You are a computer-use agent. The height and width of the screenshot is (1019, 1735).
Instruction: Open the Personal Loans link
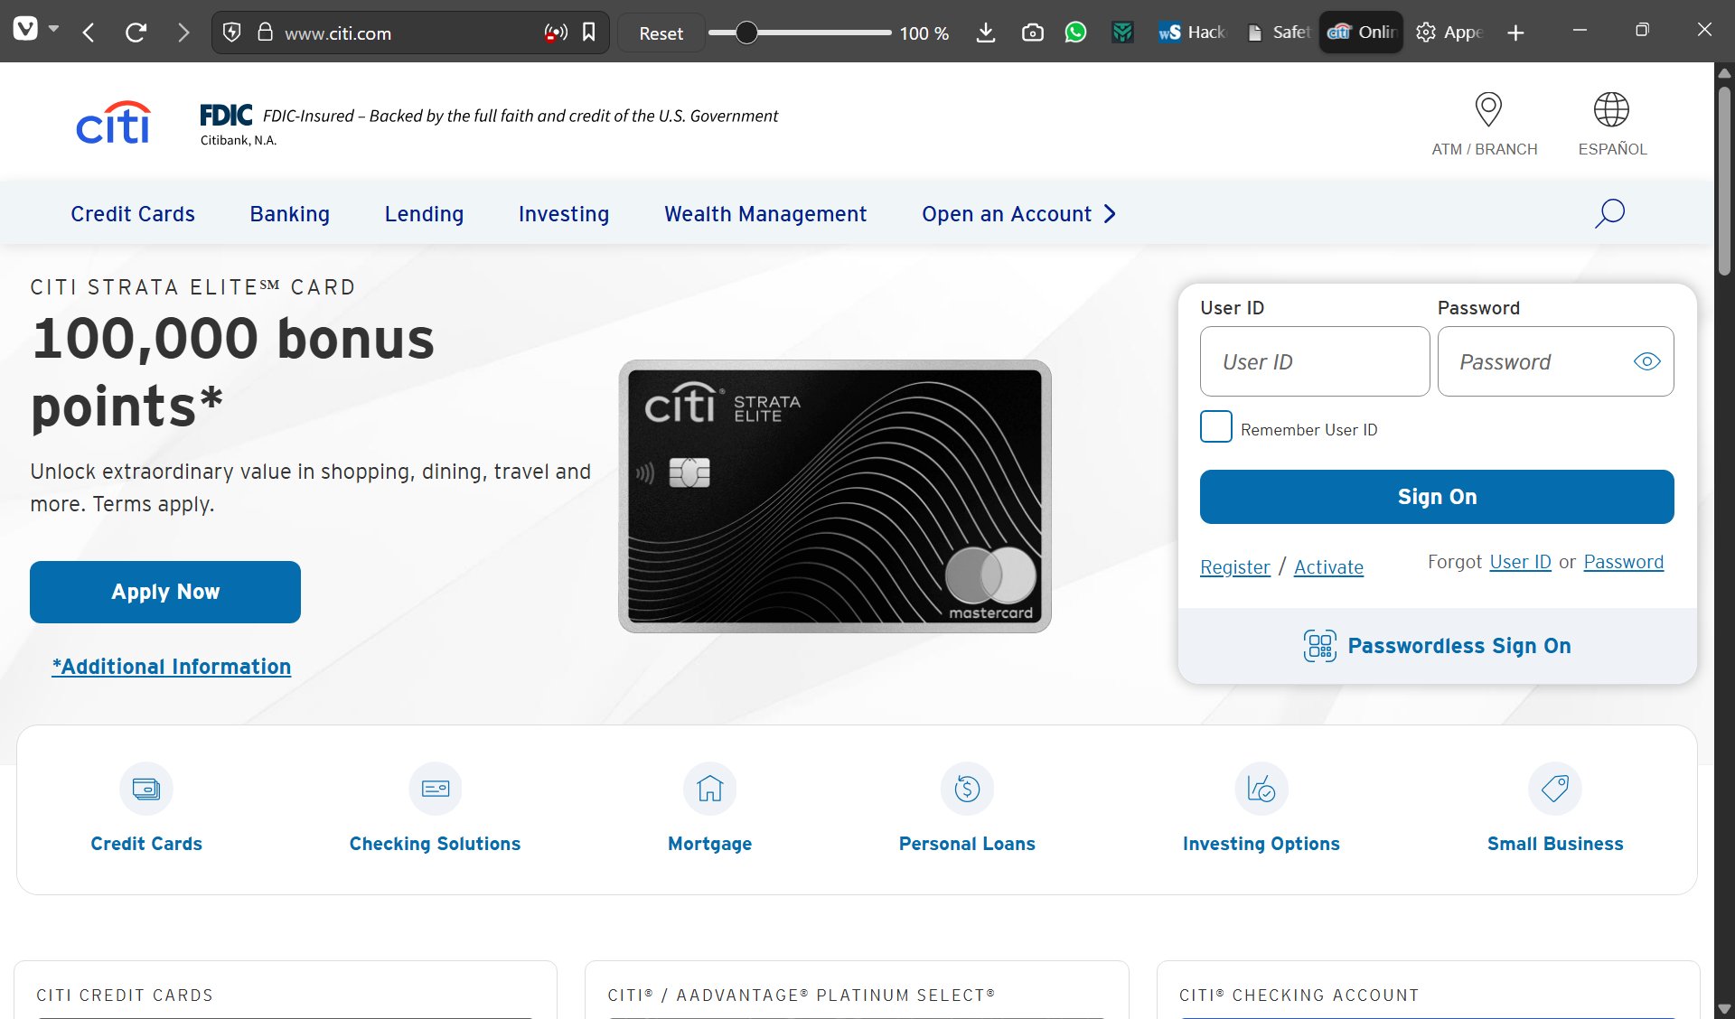[x=967, y=844]
